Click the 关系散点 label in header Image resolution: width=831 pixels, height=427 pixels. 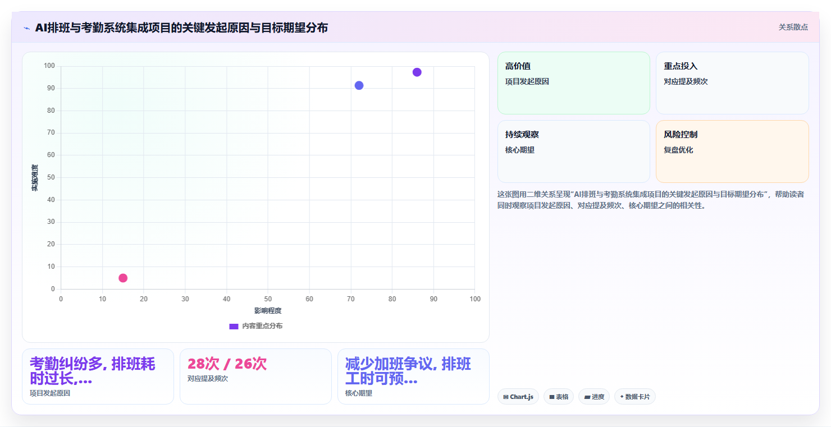(793, 27)
